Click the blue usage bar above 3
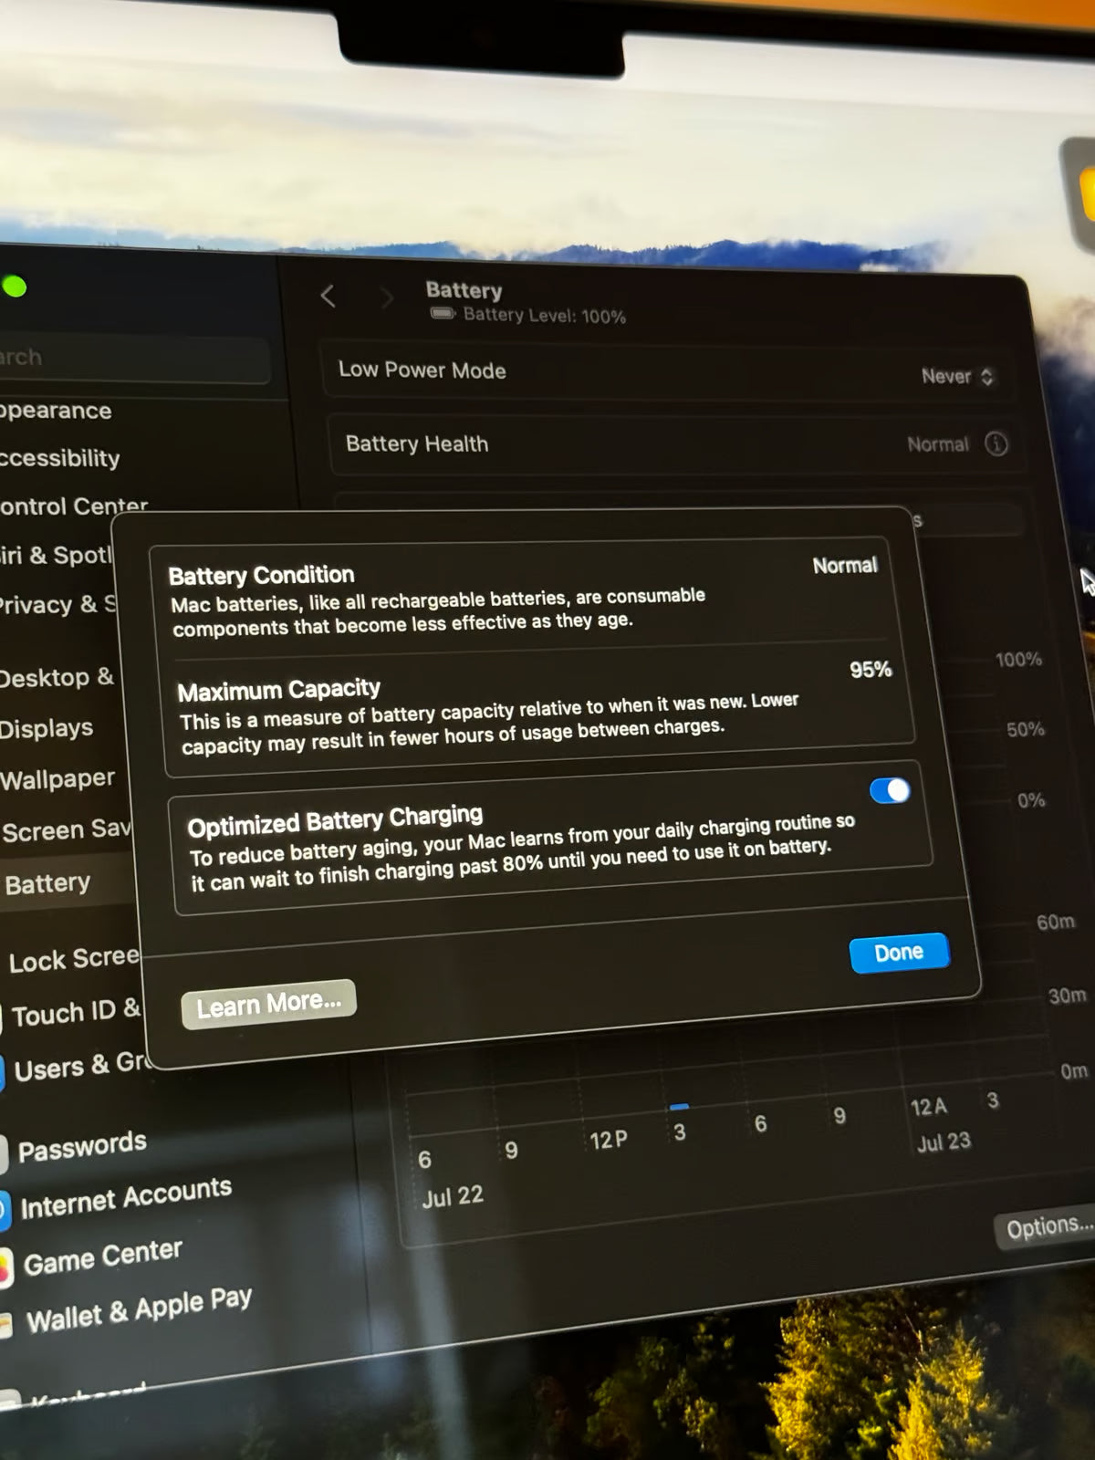 (679, 1106)
